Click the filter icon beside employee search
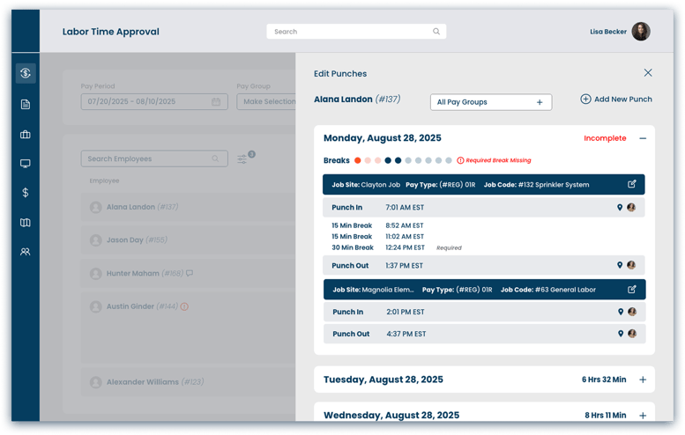Image resolution: width=685 pixels, height=435 pixels. click(x=242, y=159)
